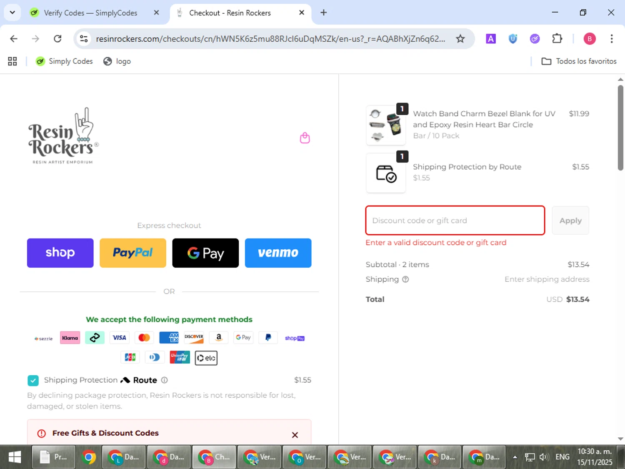Click the Apply discount button
This screenshot has height=469, width=625.
coord(570,221)
